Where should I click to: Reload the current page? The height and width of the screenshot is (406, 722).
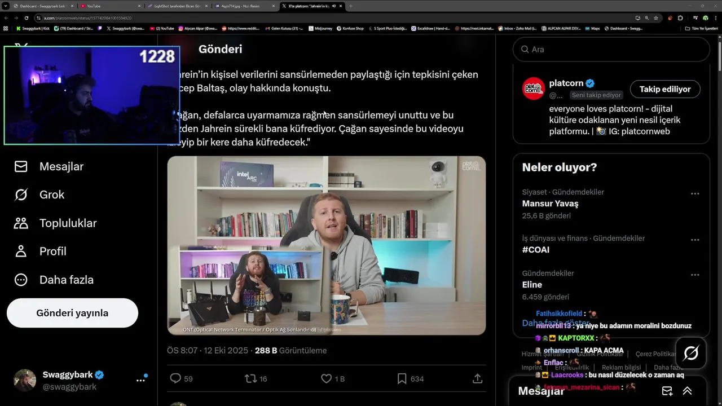point(27,18)
